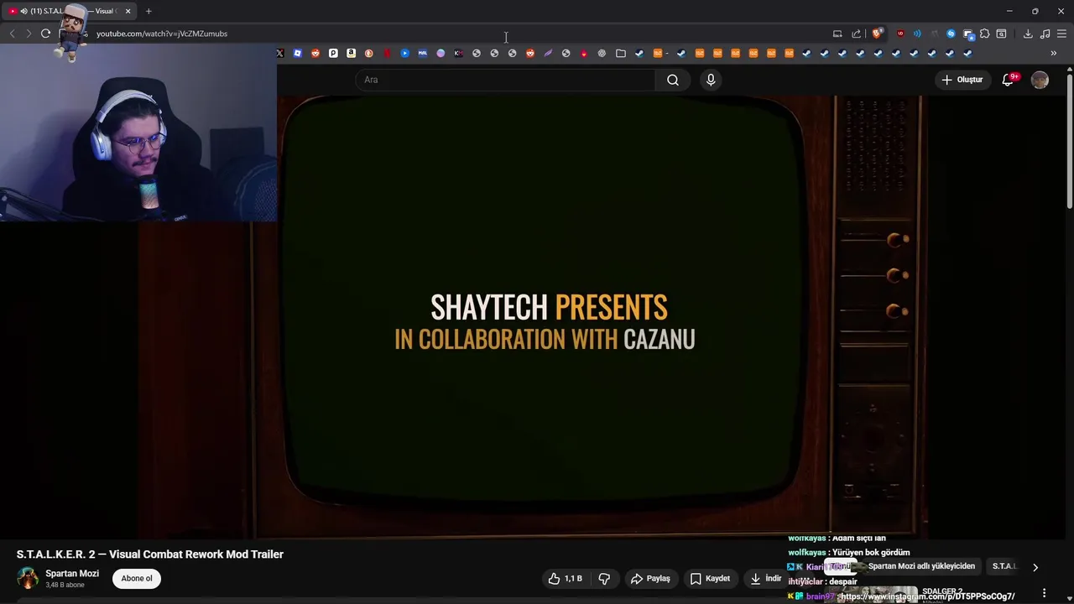1074x604 pixels.
Task: Open the Spartan Mozi channel avatar
Action: (x=29, y=578)
